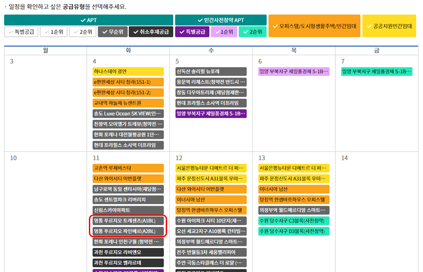Open the 하나스테이 광안 entry
The image size is (423, 272).
click(128, 71)
